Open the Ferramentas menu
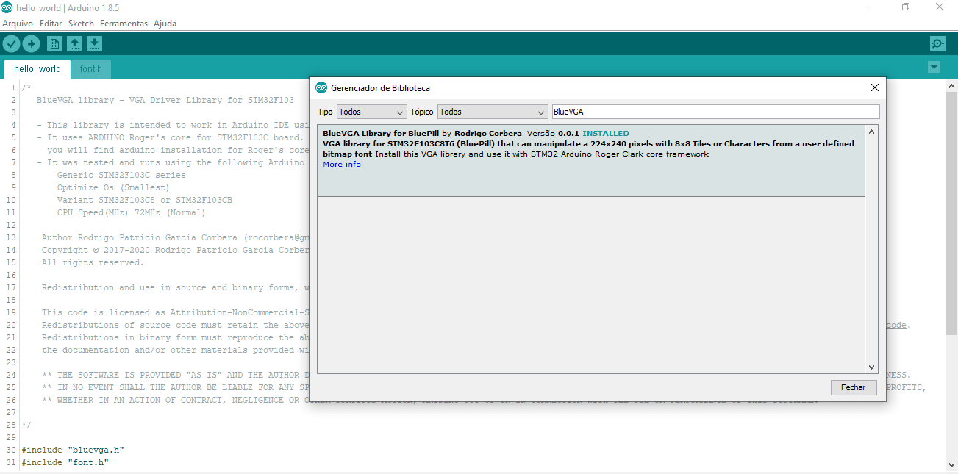The height and width of the screenshot is (474, 958). (x=124, y=24)
